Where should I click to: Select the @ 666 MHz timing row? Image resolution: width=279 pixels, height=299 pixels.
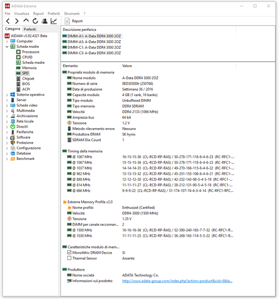(x=149, y=191)
